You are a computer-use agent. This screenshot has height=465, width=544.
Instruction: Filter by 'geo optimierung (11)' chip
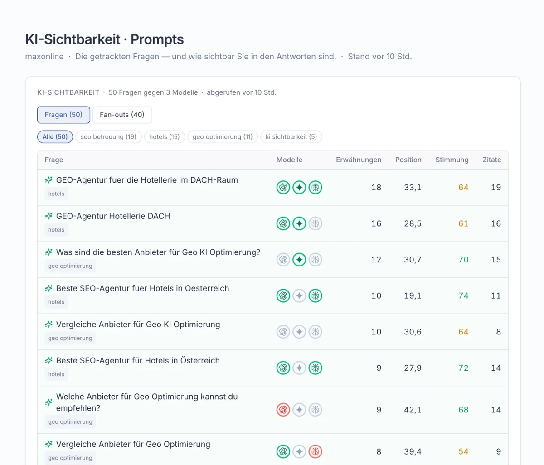click(223, 136)
